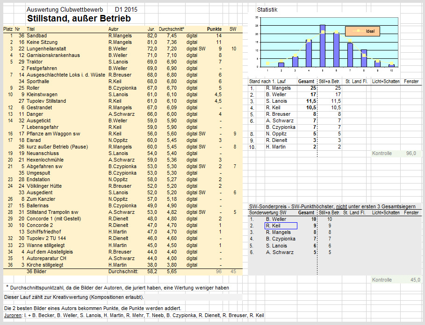Viewport: 425px width, 325px height.
Task: Select the "Gestrandet" title cell
Action: click(39, 107)
